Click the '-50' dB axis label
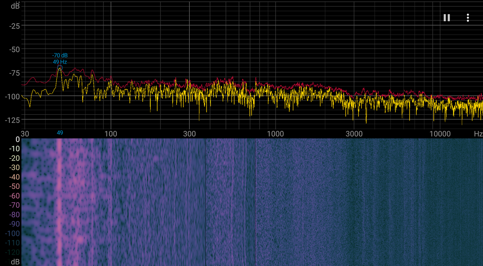This screenshot has height=266, width=483. click(15, 50)
